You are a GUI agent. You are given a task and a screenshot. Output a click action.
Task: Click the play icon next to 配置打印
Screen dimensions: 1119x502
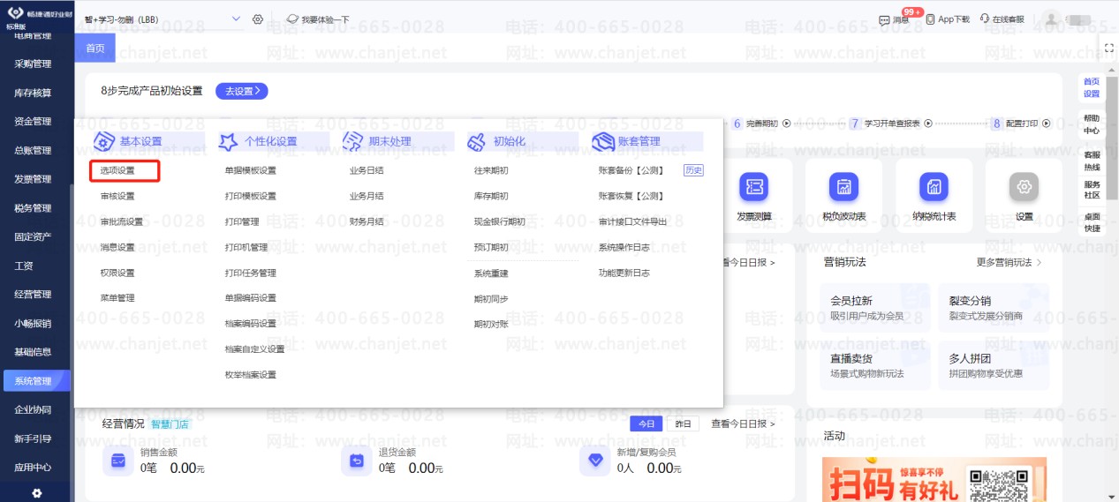click(x=1047, y=124)
